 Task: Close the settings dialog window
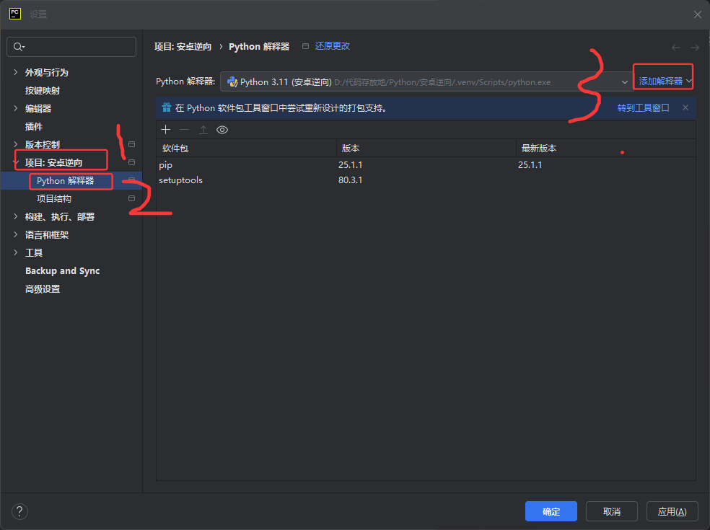697,14
